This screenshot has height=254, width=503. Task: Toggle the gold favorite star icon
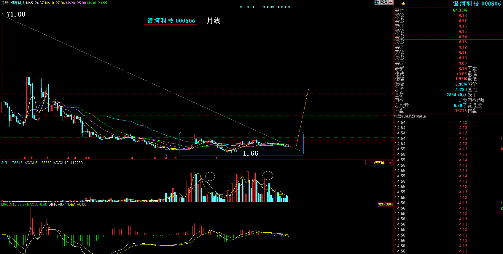pos(403,4)
